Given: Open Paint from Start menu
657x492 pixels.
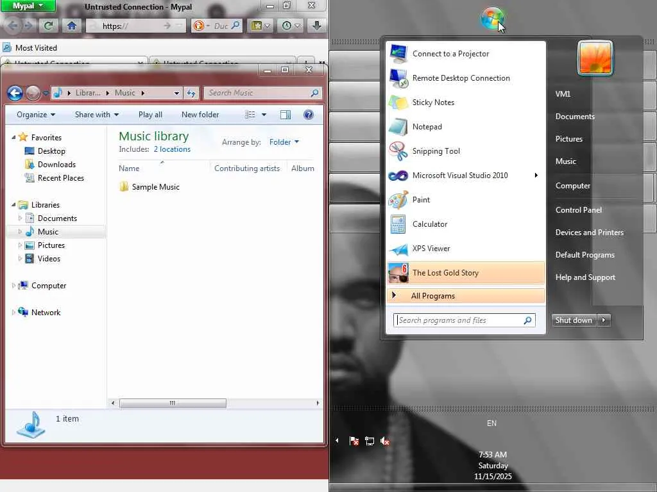Looking at the screenshot, I should (466, 200).
